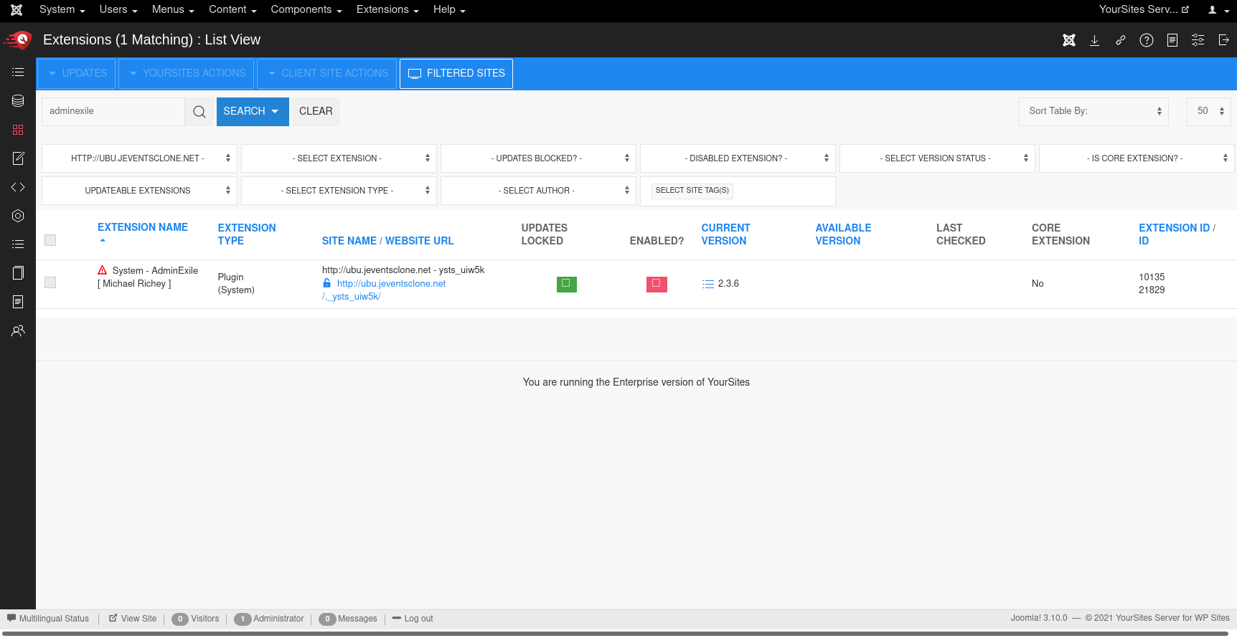Click the adminexile search input field

point(113,112)
